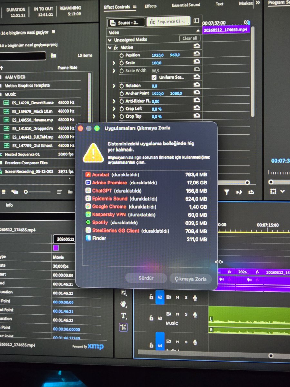290x387 pixels.
Task: Toggle animation stopwatch for Crop Top
Action: coord(122,117)
